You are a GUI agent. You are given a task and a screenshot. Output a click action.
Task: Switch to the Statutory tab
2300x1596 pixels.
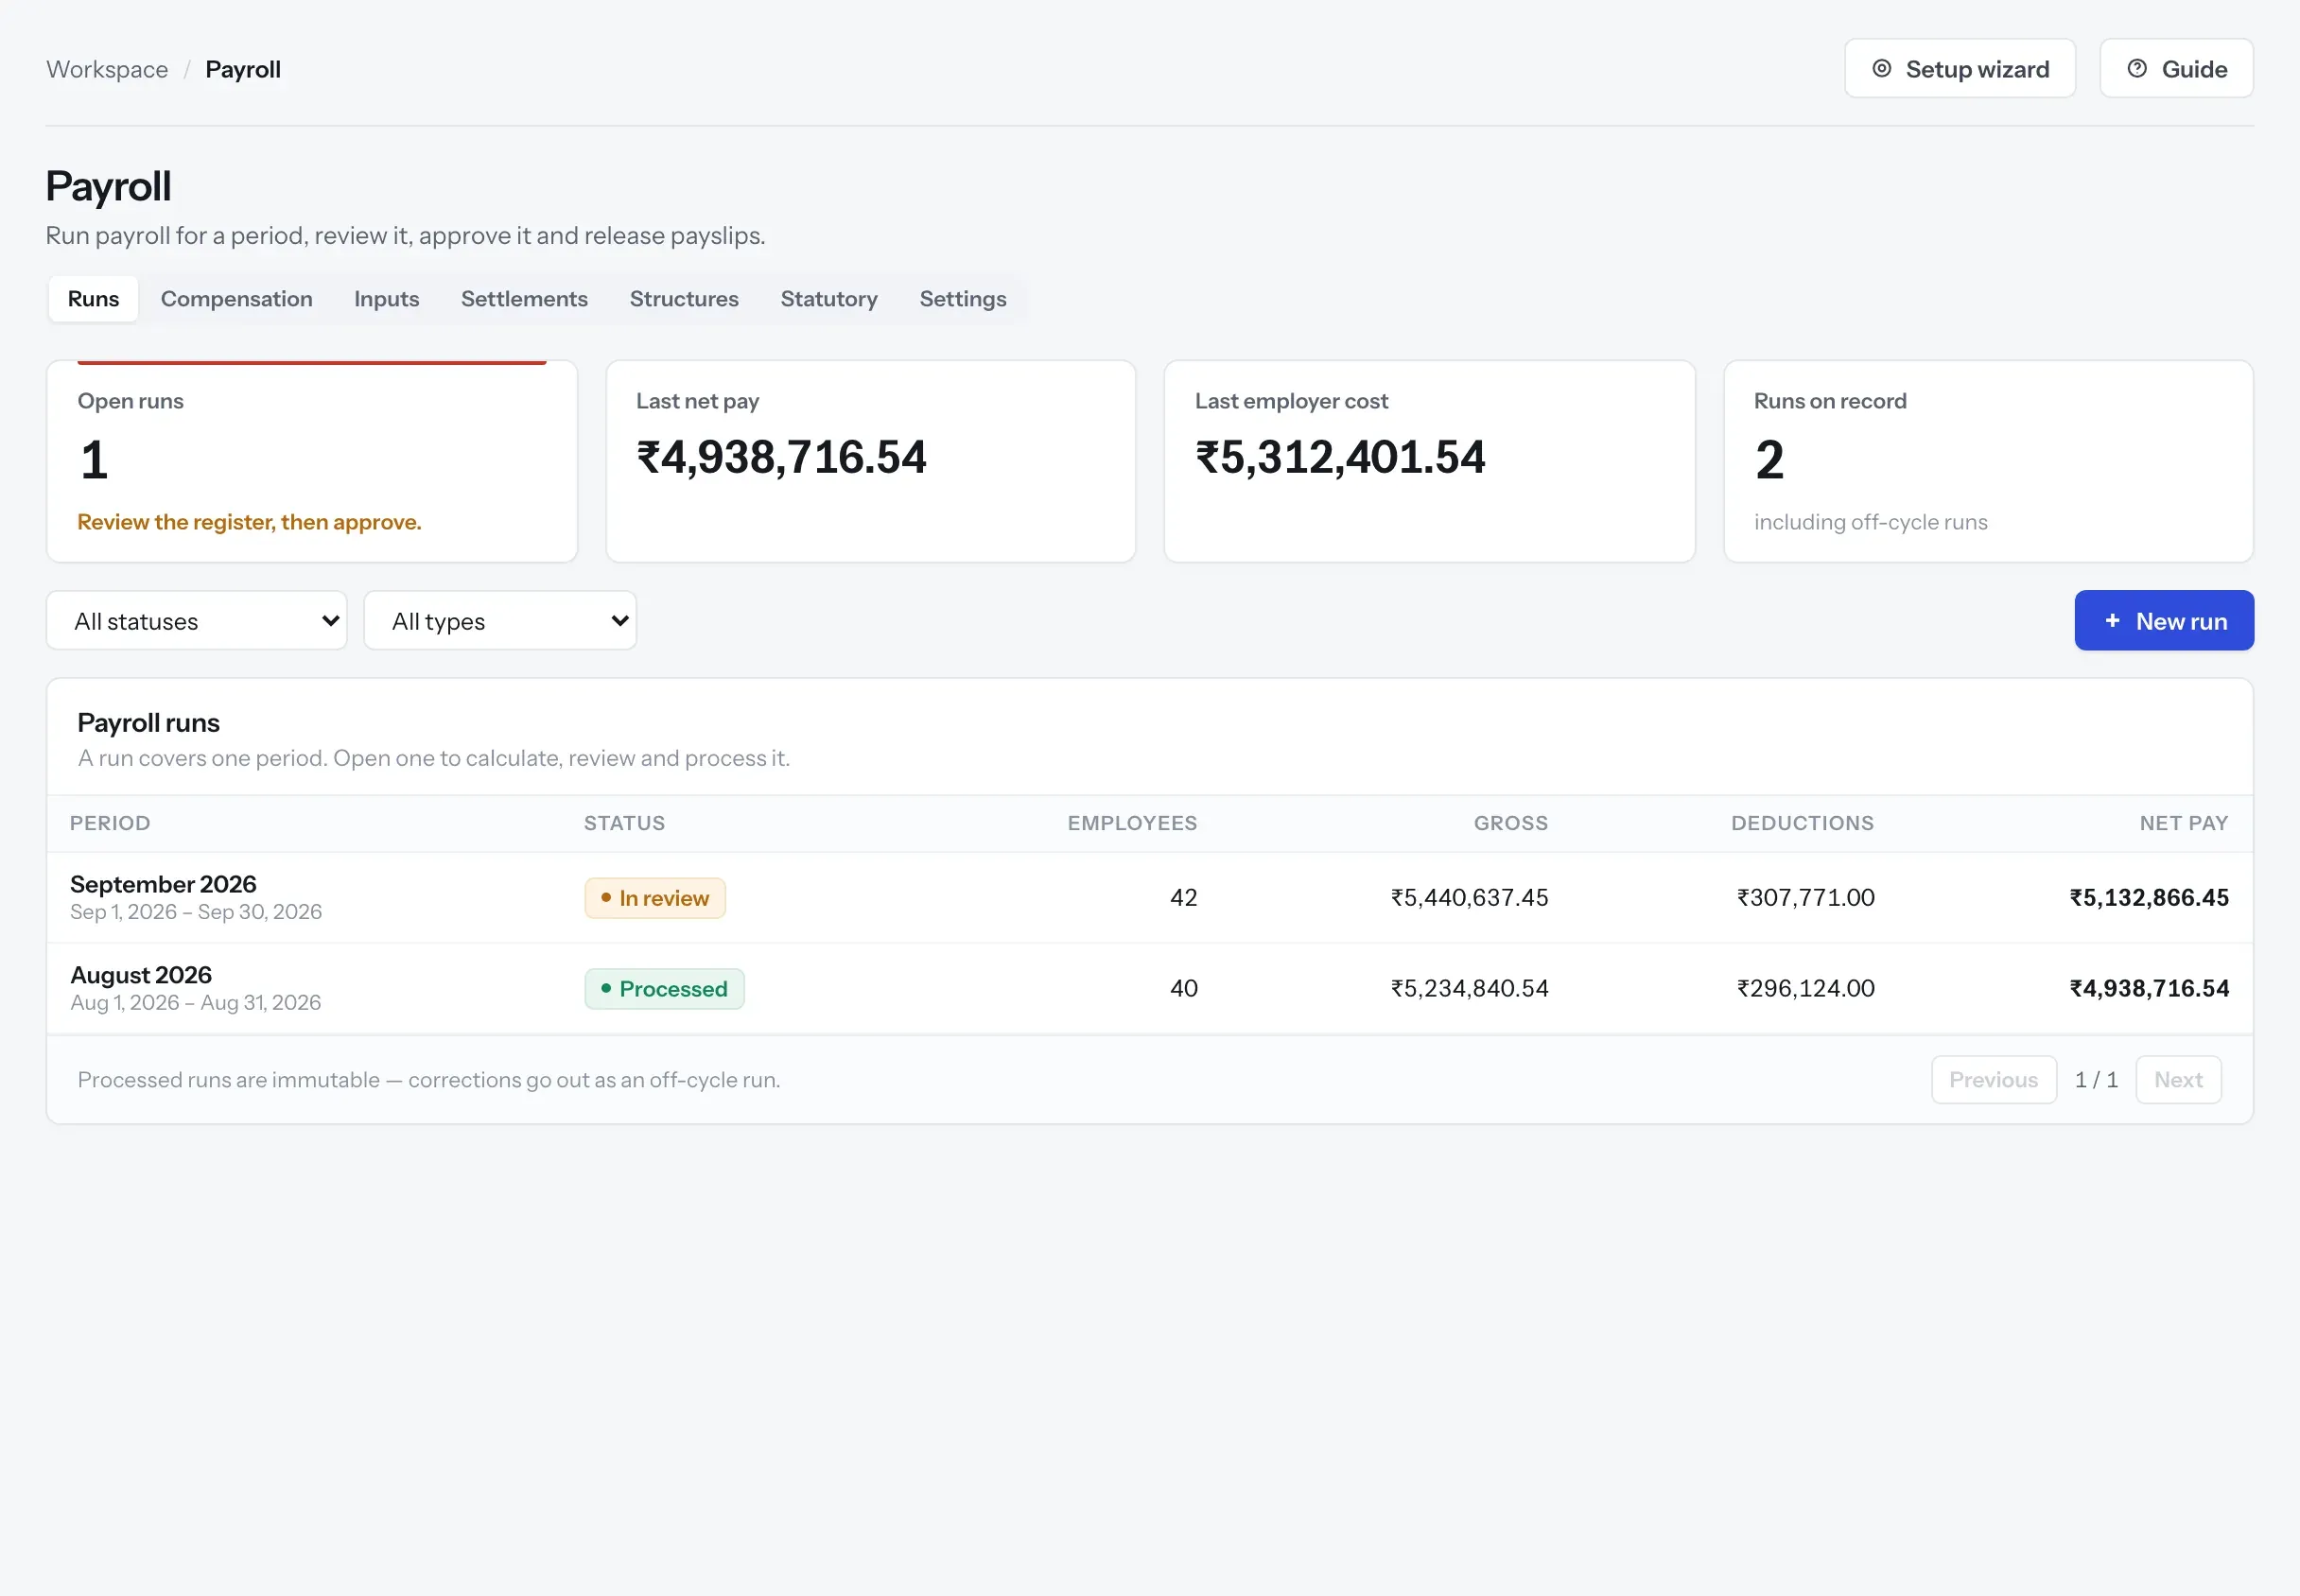pyautogui.click(x=829, y=299)
